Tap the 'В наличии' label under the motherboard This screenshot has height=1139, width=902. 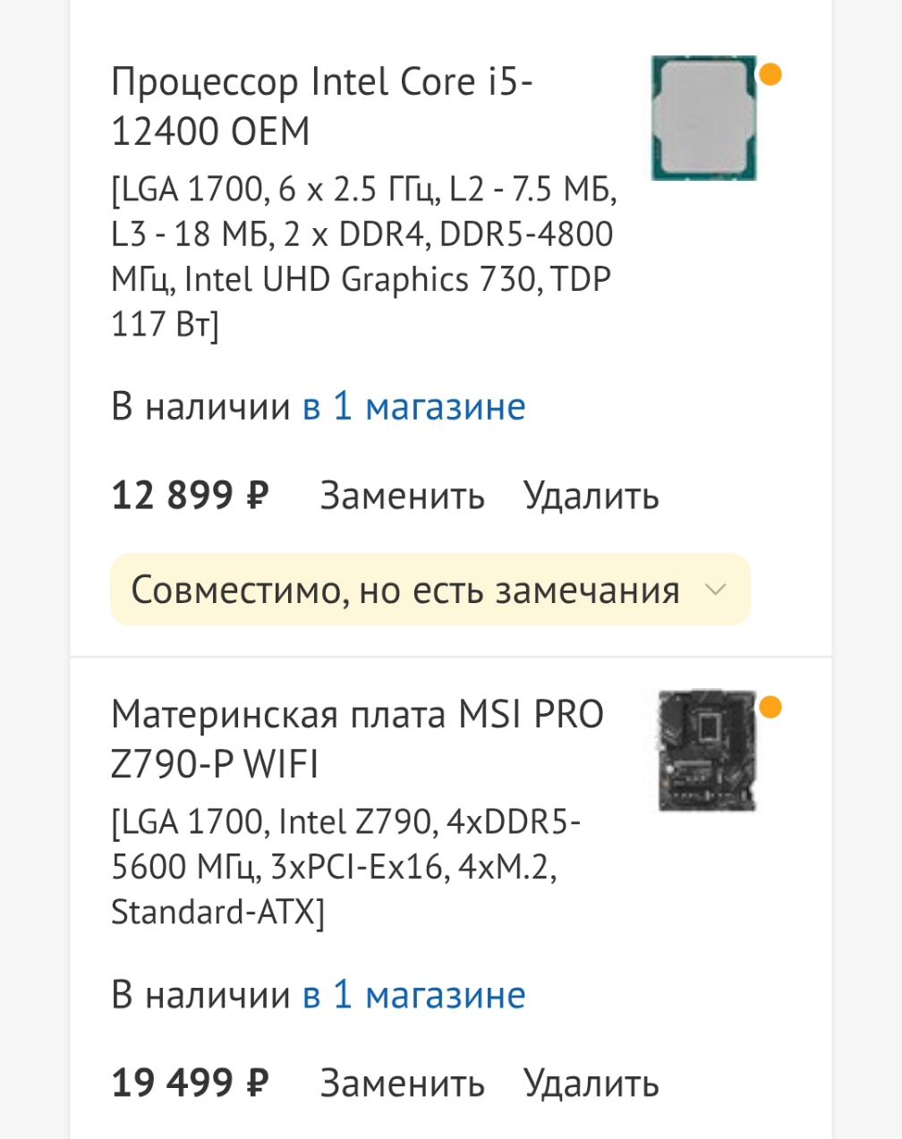click(x=201, y=995)
